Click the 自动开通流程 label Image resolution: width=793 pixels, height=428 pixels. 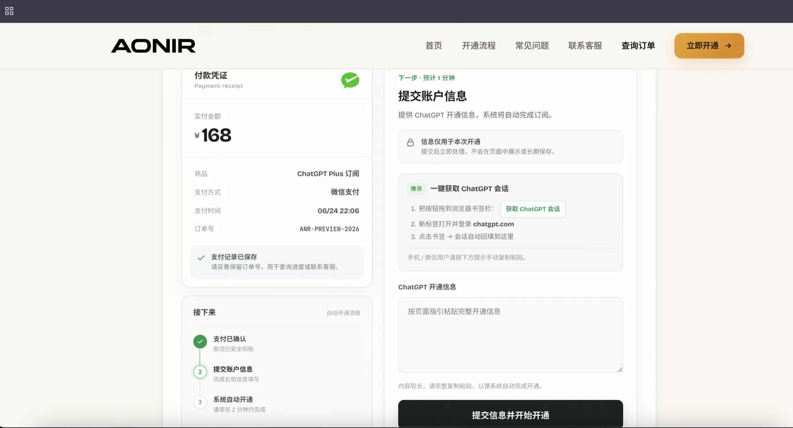pyautogui.click(x=344, y=313)
